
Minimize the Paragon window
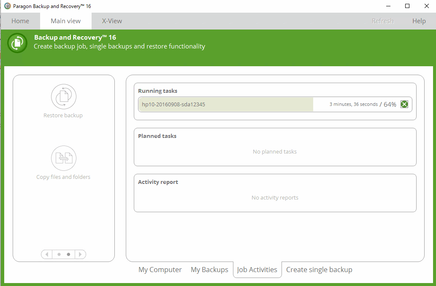388,6
